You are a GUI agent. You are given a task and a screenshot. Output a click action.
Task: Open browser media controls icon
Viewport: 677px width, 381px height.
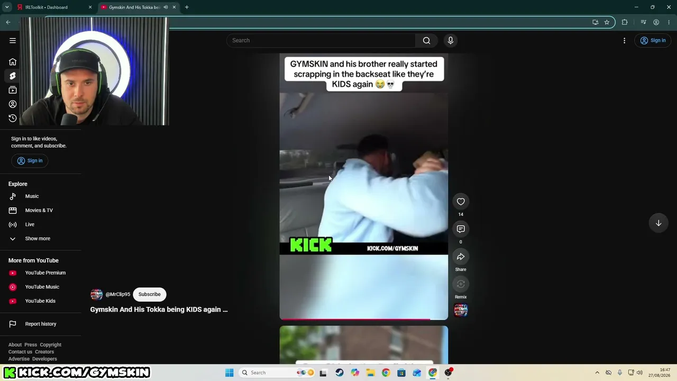point(643,22)
